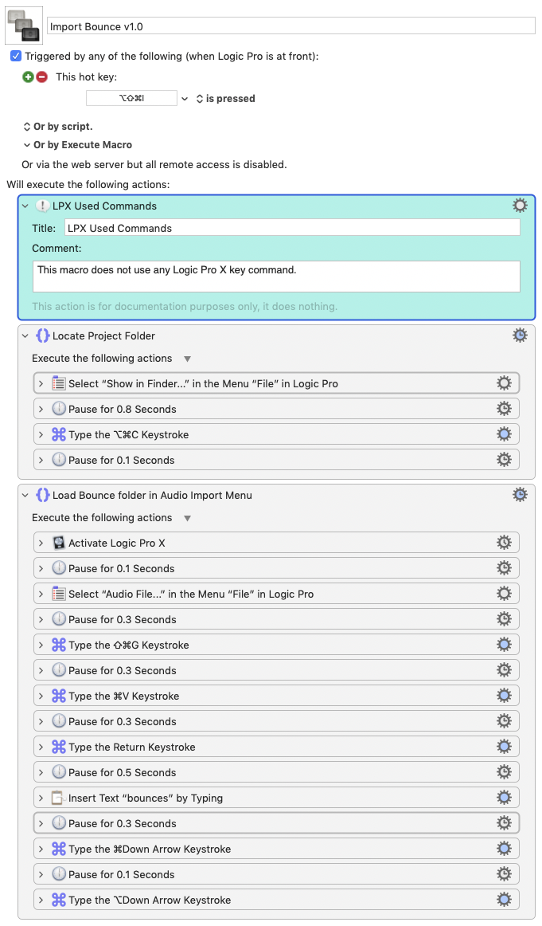Click the Title field "LPX Used Commands"
The height and width of the screenshot is (926, 542).
(292, 228)
